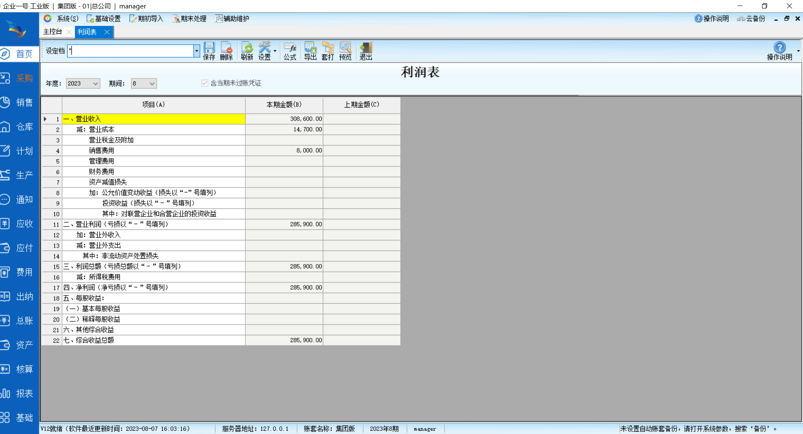The height and width of the screenshot is (434, 803).
Task: Click the 云备份 cloud backup button
Action: (751, 19)
